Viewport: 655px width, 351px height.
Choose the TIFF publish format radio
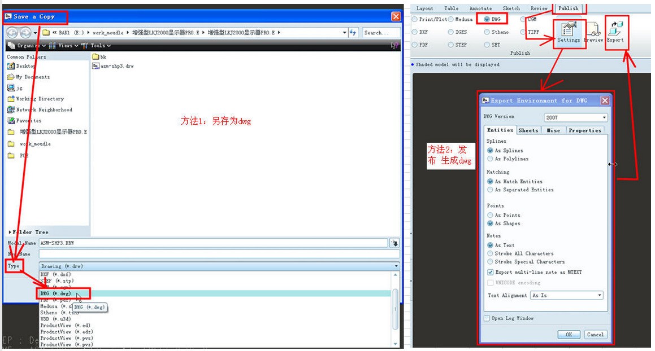[523, 32]
